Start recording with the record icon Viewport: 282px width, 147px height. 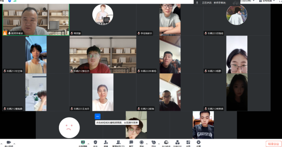(141, 143)
